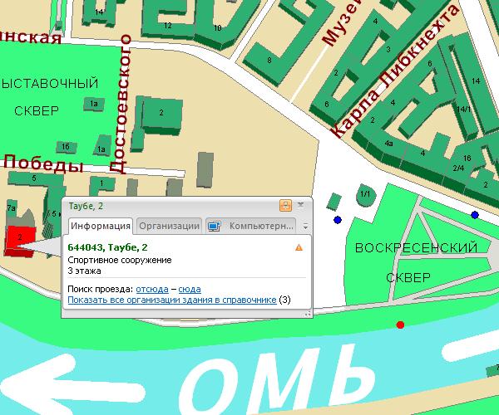Image resolution: width=499 pixels, height=415 pixels.
Task: Show all organizations of building in directory
Action: (x=172, y=300)
